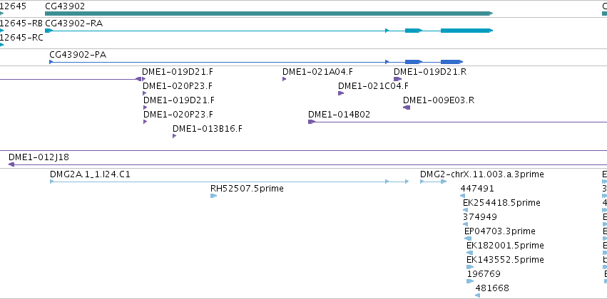The width and height of the screenshot is (607, 299).
Task: Click the arrowhead glyph under DME1-012J18
Action: pos(11,164)
